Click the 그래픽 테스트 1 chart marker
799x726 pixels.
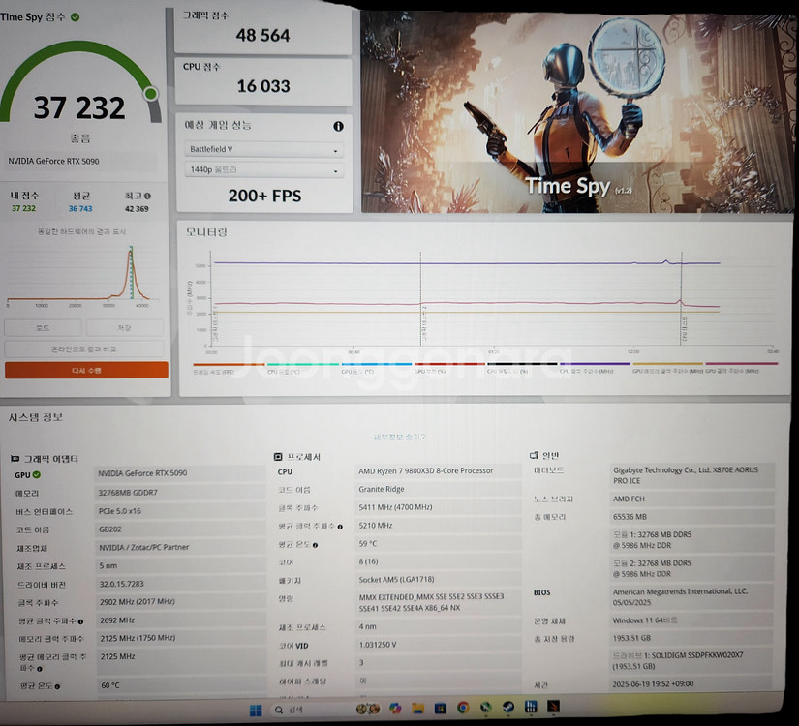click(x=215, y=324)
